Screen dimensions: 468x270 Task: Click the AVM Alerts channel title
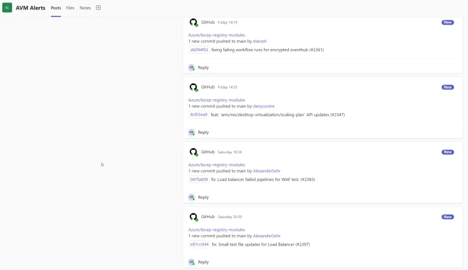pyautogui.click(x=30, y=8)
